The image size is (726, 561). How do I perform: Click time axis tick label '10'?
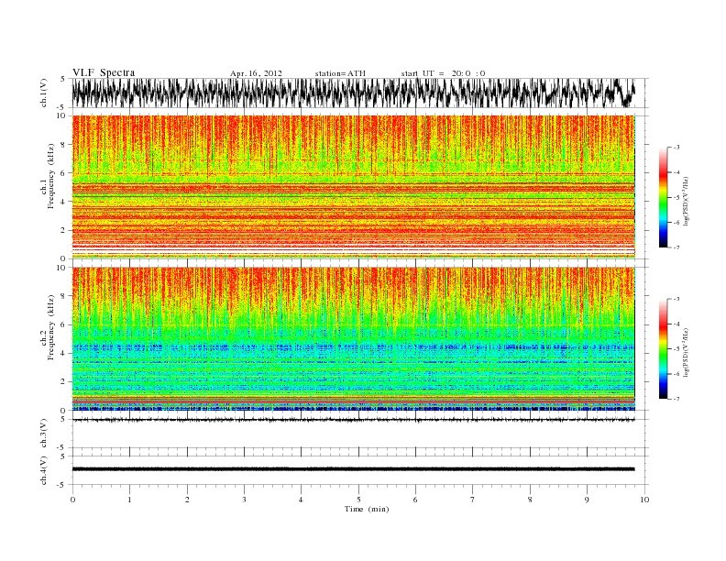[x=644, y=500]
